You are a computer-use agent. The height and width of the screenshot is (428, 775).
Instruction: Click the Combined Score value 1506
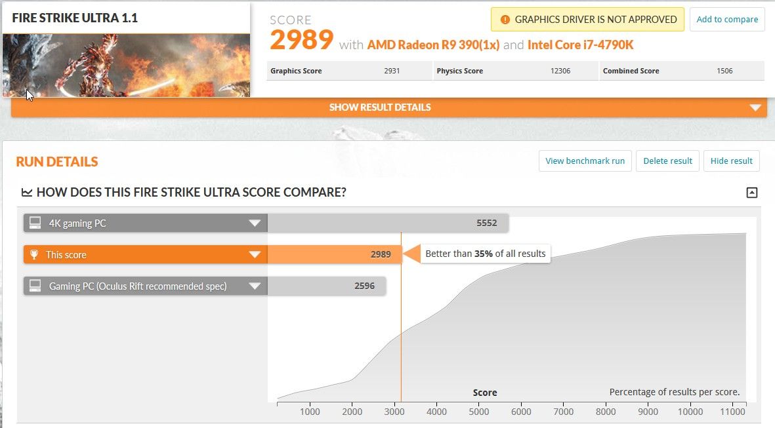pyautogui.click(x=724, y=71)
